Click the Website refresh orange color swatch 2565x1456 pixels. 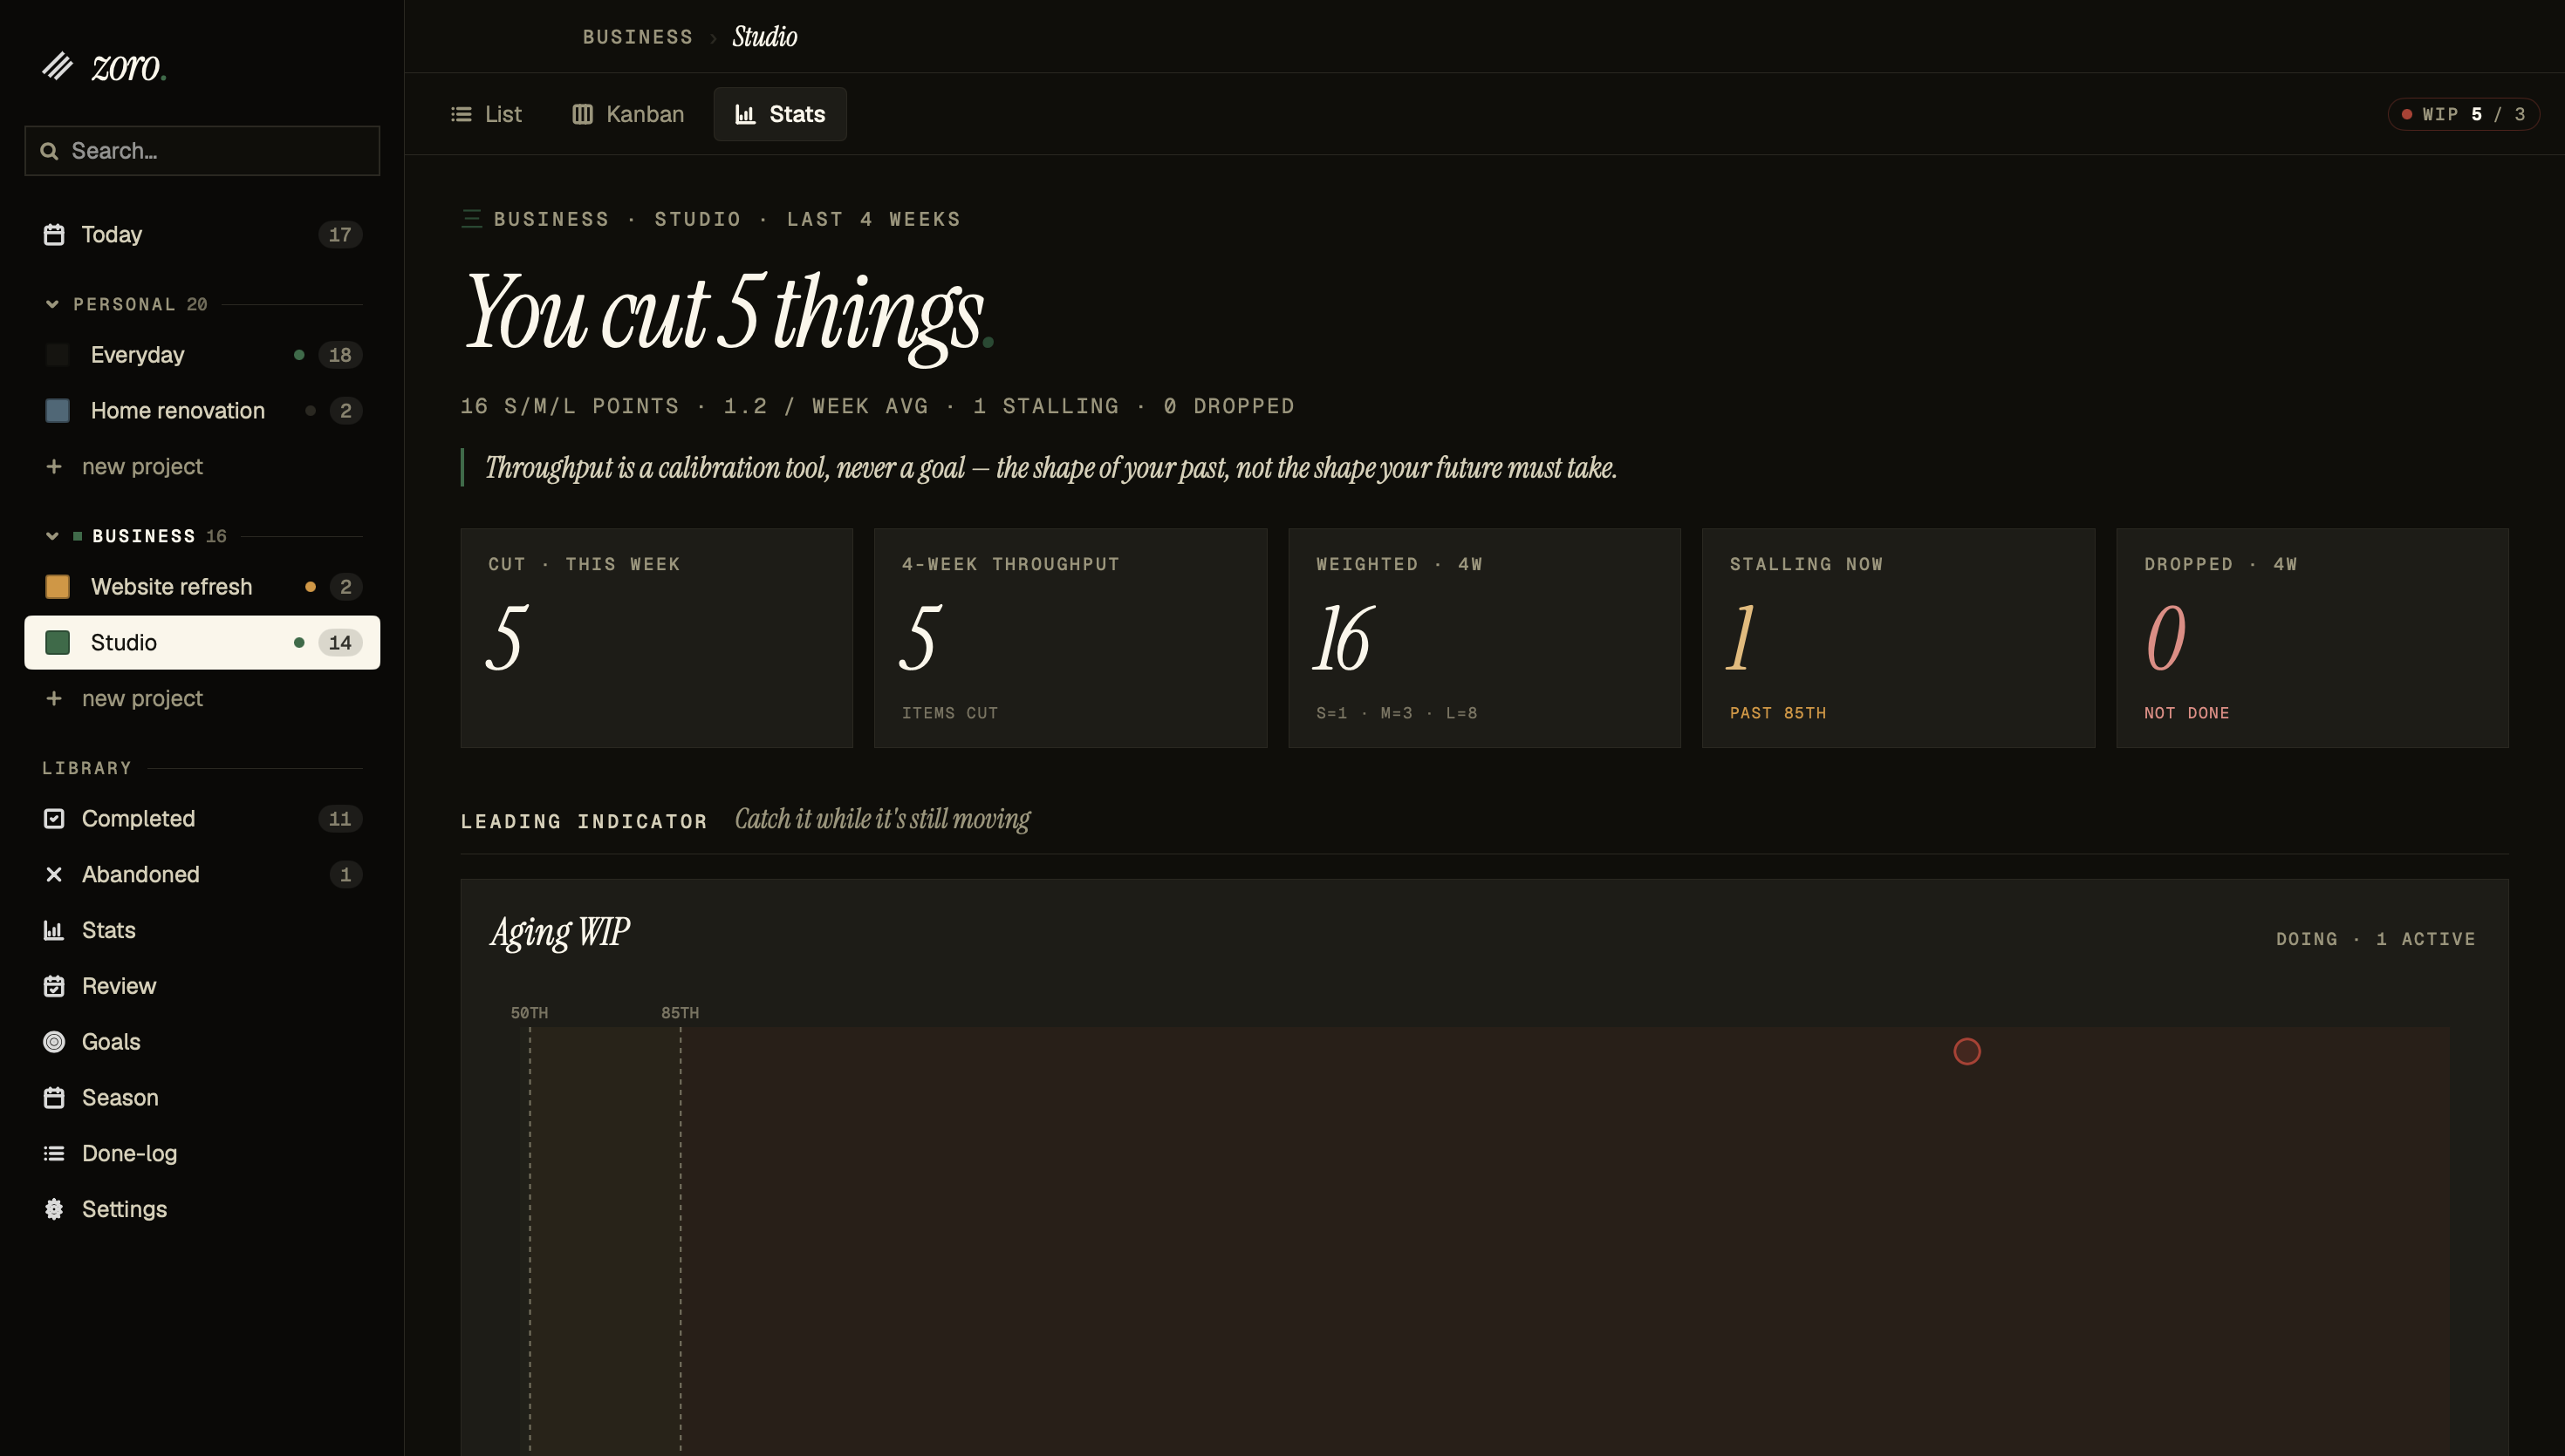pos(58,586)
